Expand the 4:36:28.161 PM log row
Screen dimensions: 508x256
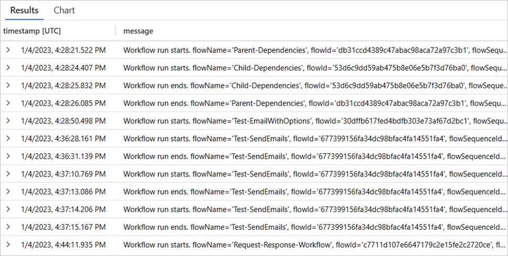[x=8, y=139]
